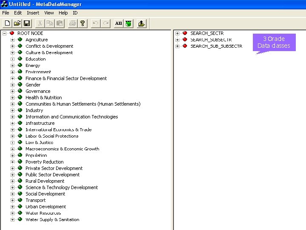Select the Social Development item
Viewport: 306px width, 230px height.
pos(45,194)
